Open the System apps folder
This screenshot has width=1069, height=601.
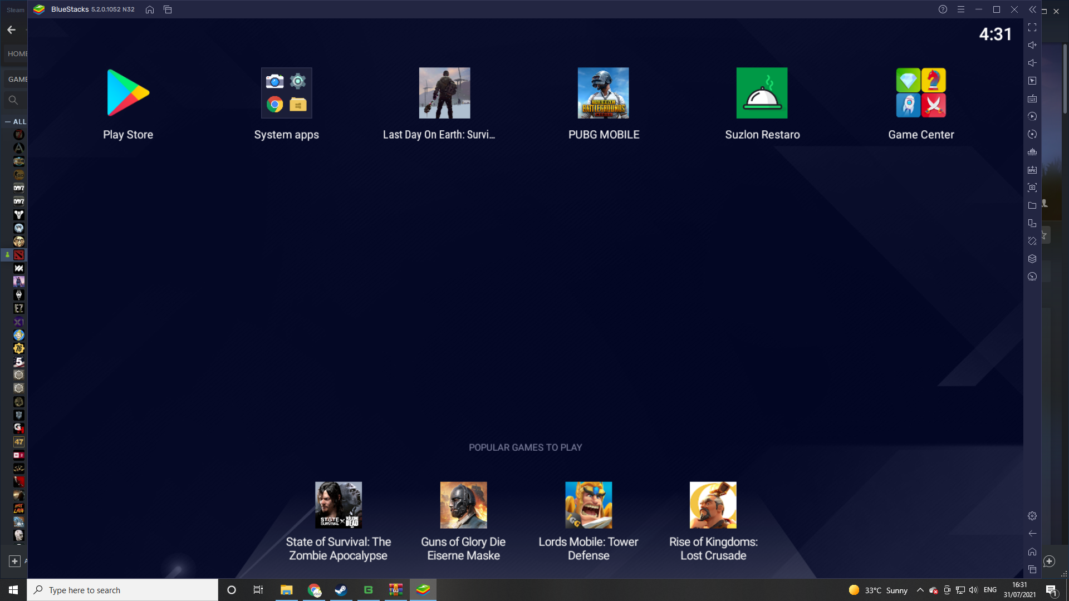(286, 93)
